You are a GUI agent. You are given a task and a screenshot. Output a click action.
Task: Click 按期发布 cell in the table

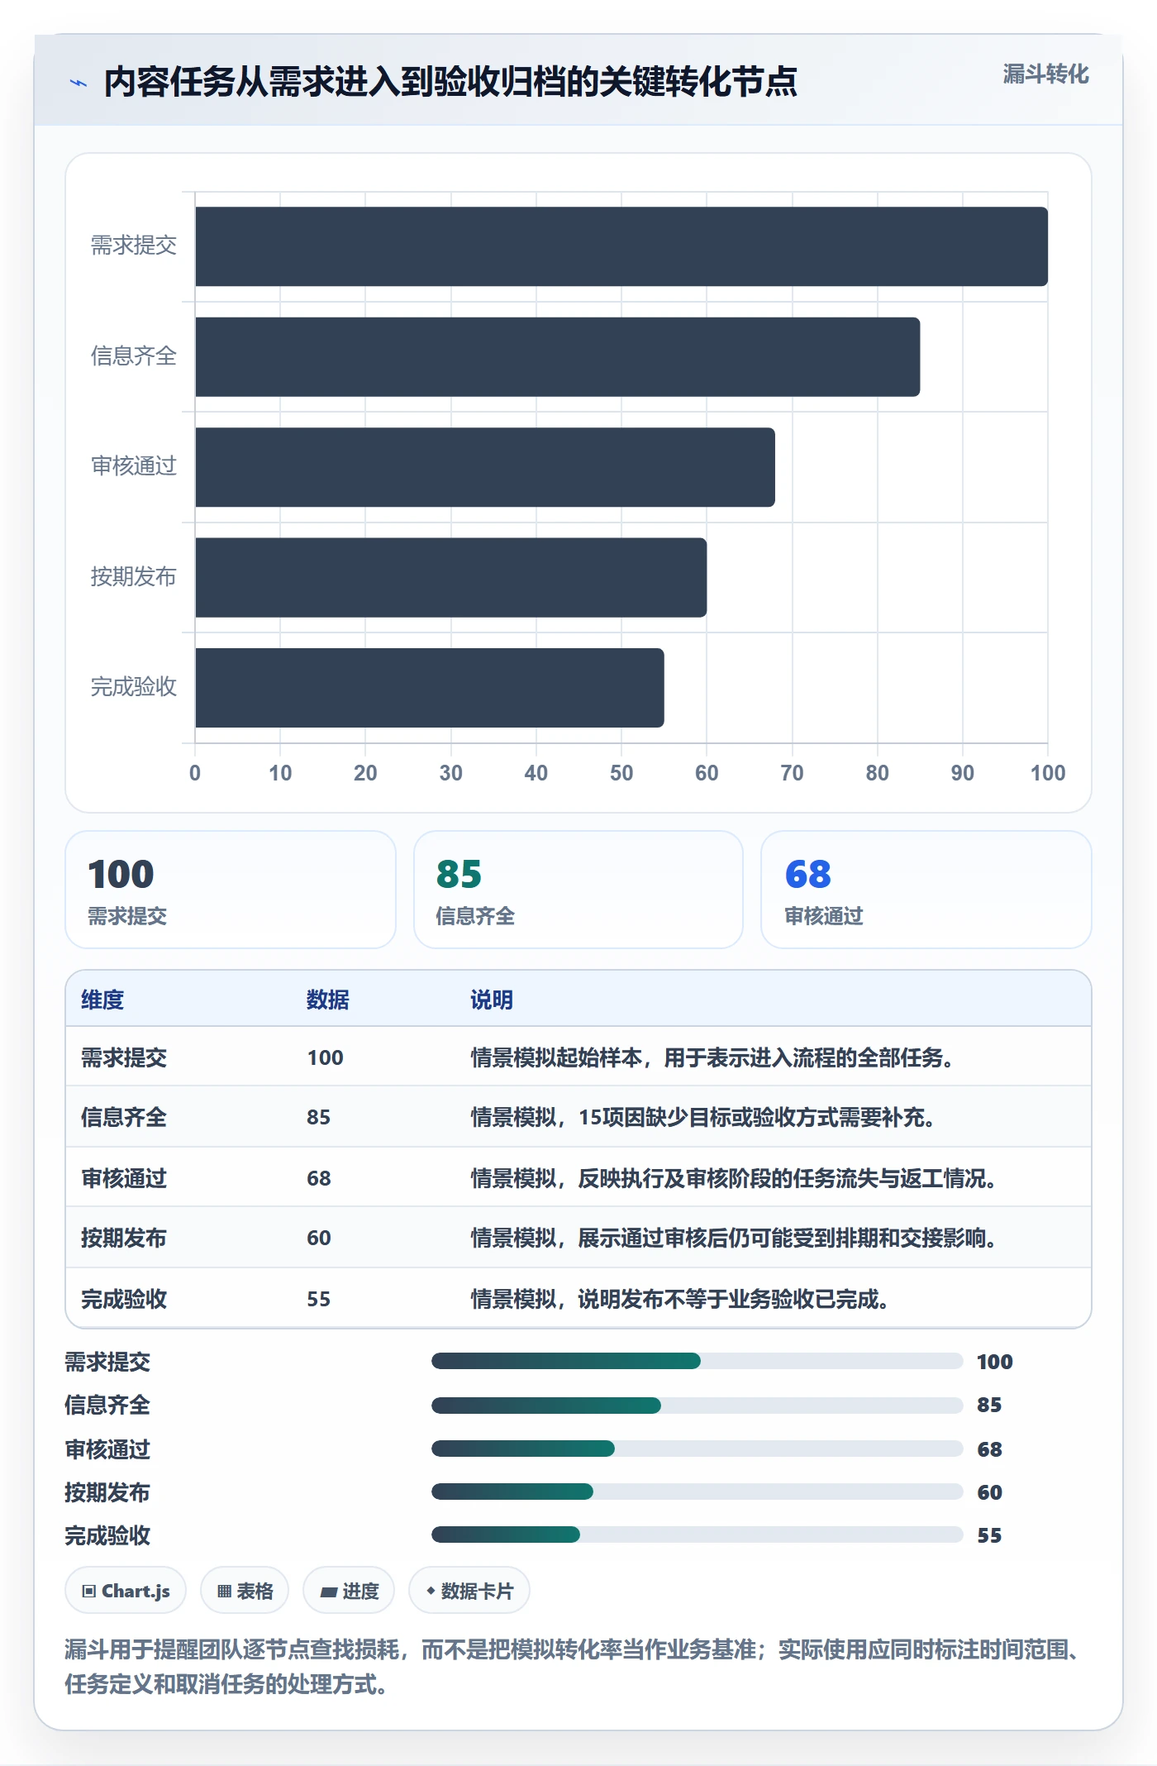[124, 1238]
